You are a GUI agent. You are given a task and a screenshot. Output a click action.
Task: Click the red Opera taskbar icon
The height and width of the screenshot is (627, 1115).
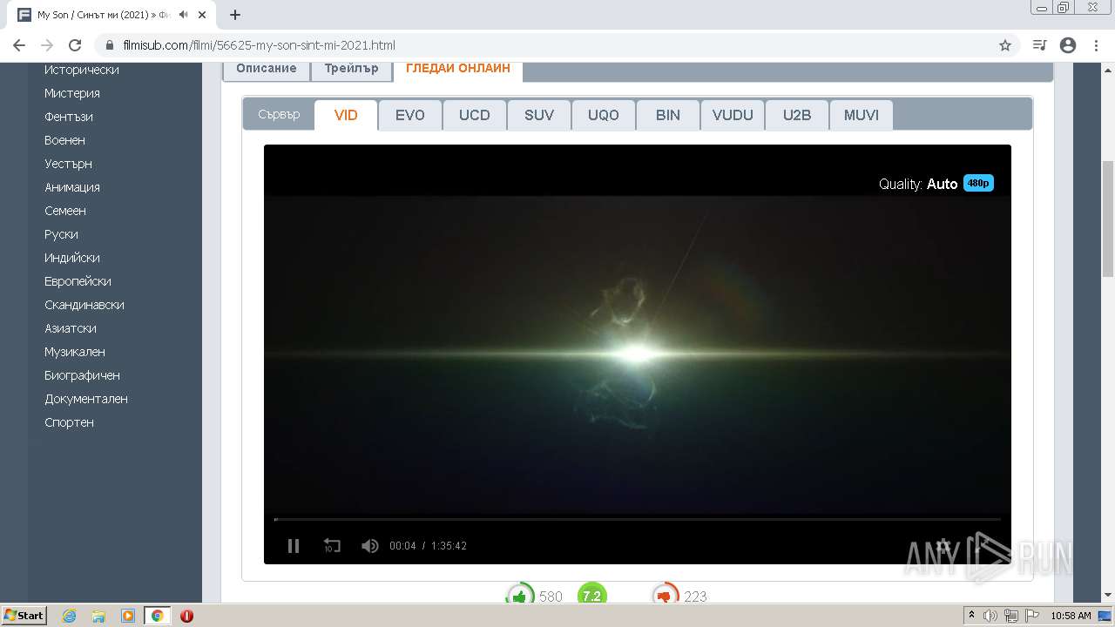point(186,616)
